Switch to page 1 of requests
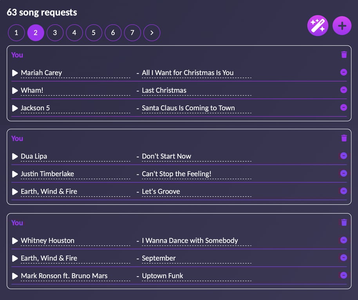Viewport: 358px width, 300px height. point(16,33)
